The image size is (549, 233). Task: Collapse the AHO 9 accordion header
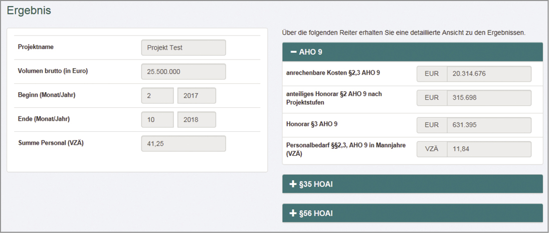[x=412, y=52]
